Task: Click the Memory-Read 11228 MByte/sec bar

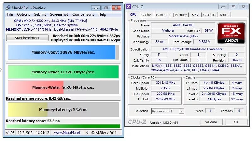Action: coord(63,72)
